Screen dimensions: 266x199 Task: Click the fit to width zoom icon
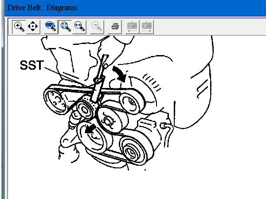point(79,27)
